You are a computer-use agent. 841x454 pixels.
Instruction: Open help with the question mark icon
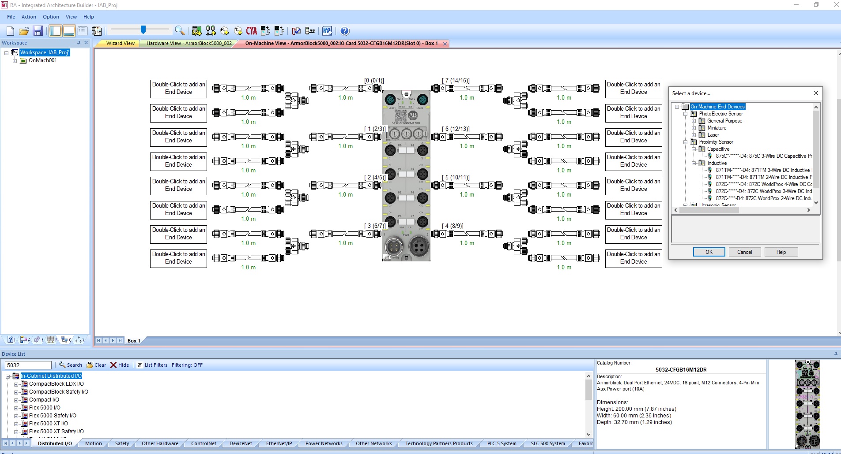[x=345, y=31]
